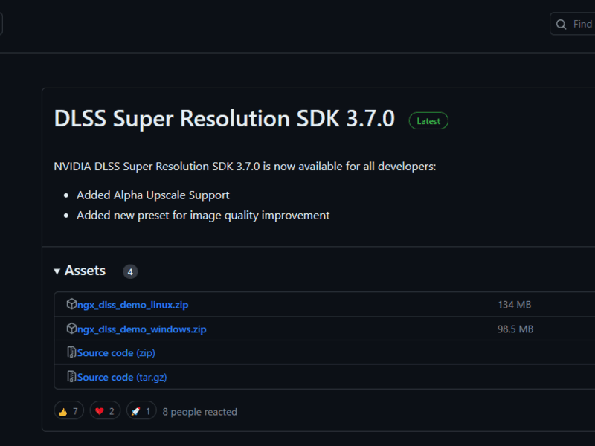595x446 pixels.
Task: Download ngx_dlss_demo_linux.zip
Action: (x=133, y=305)
